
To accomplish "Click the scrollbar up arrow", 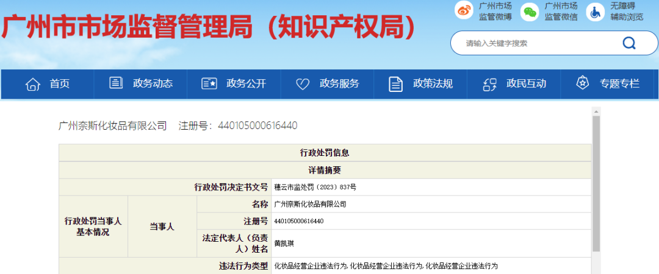I will point(596,111).
